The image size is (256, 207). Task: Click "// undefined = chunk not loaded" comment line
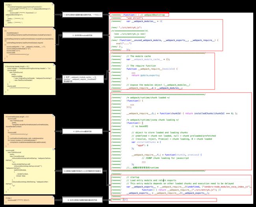pyautogui.click(x=174, y=136)
